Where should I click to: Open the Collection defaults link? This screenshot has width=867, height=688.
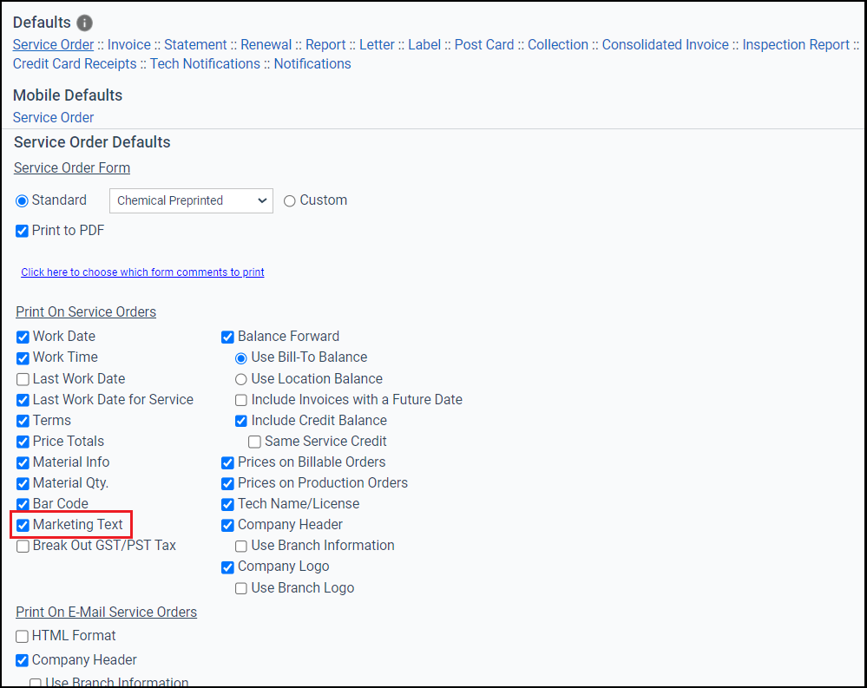tap(558, 45)
